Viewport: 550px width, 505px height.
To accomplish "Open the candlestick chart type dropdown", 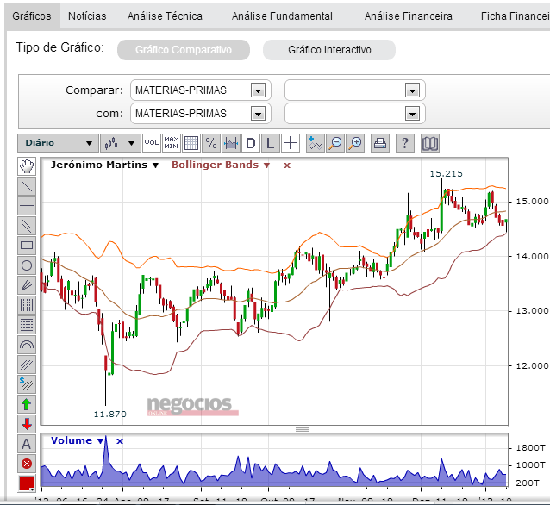I will (x=121, y=143).
